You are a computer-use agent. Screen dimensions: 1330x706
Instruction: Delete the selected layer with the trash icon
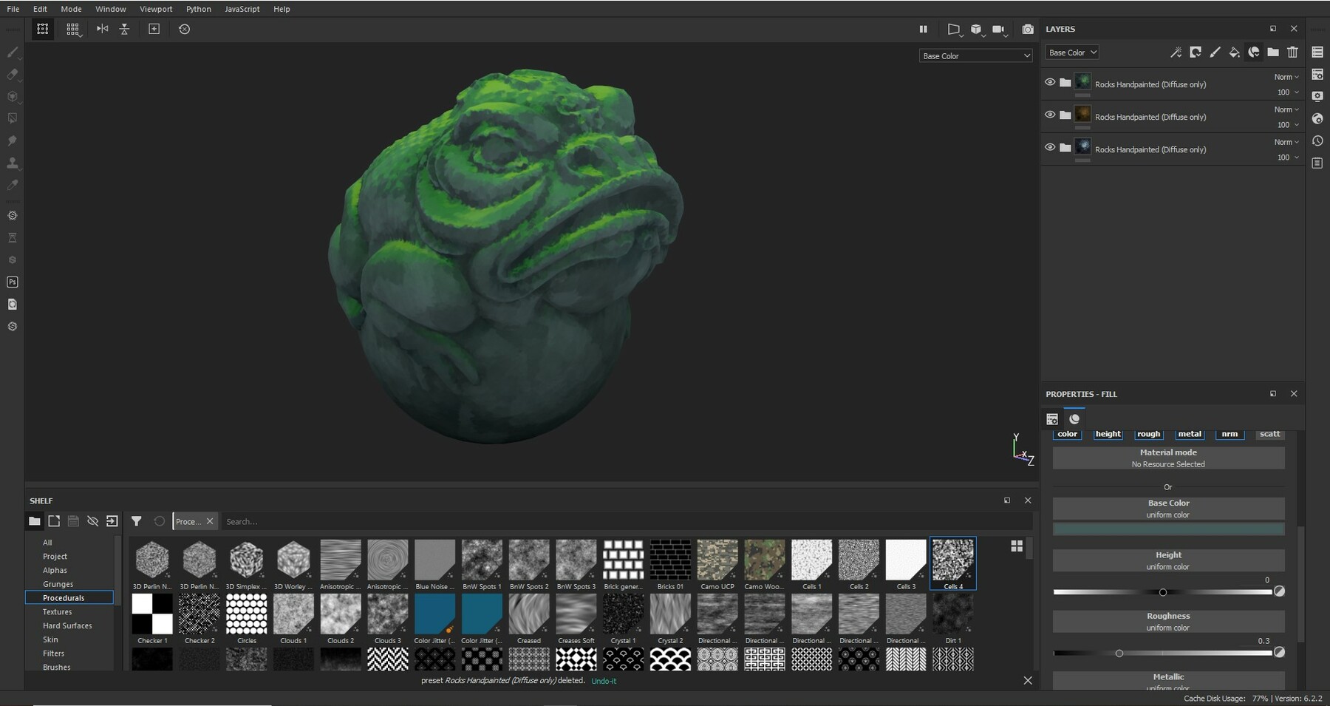click(1293, 52)
